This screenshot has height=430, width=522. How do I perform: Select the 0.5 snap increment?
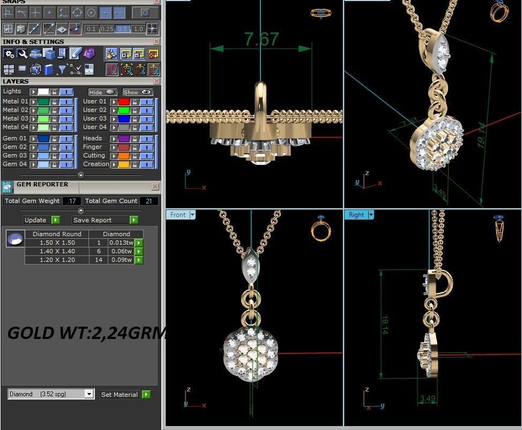pos(123,29)
